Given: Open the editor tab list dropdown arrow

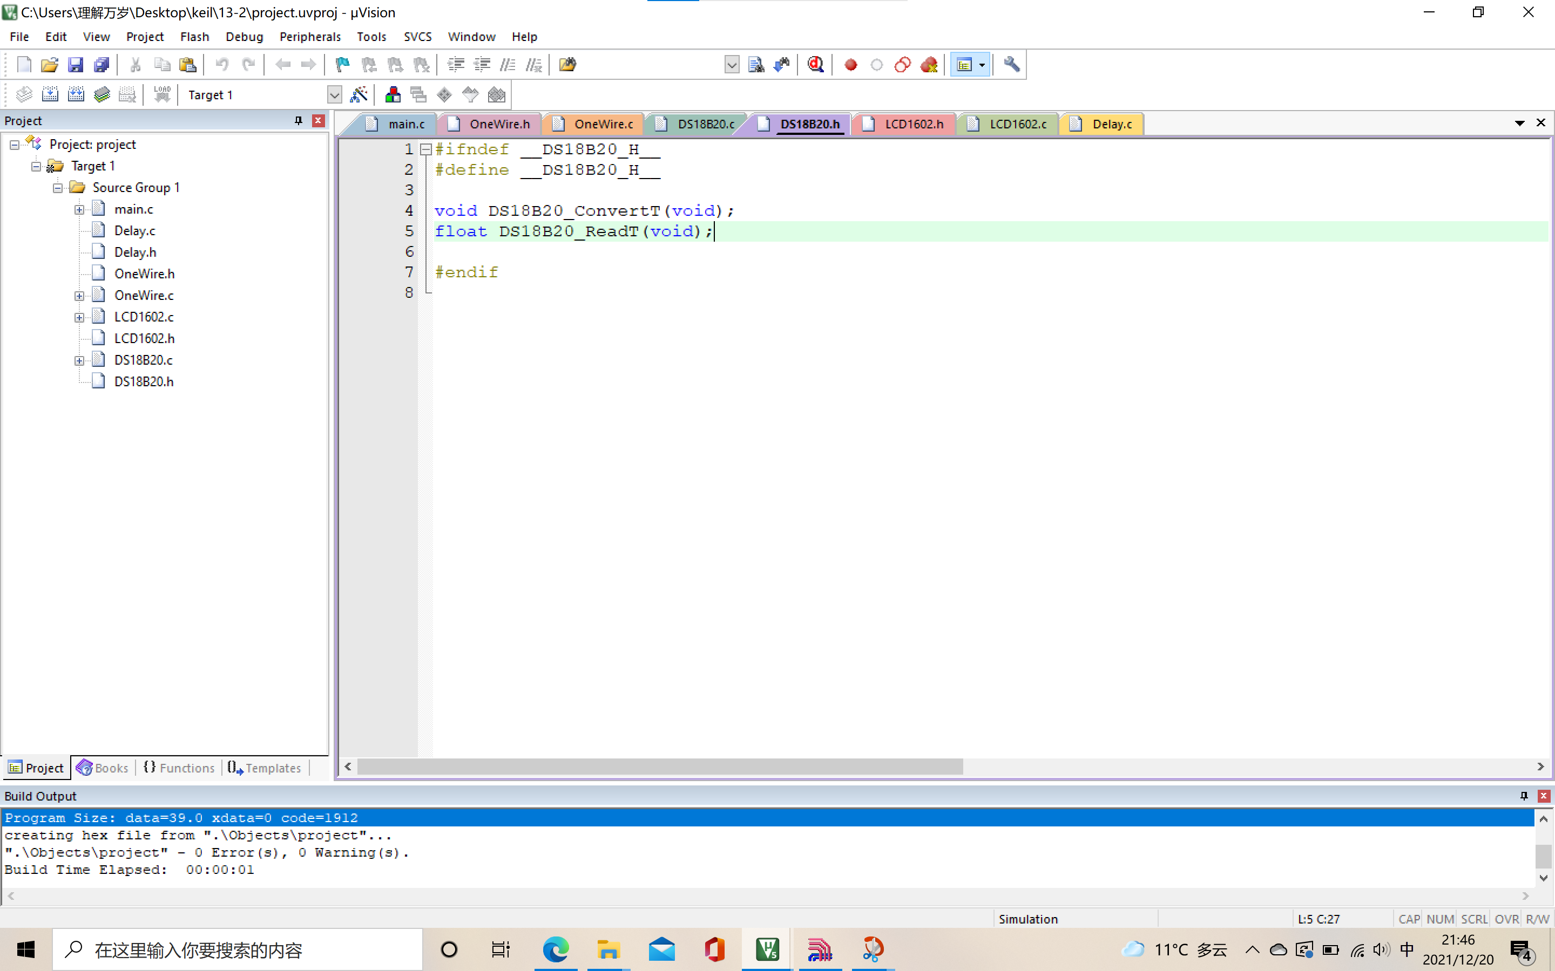Looking at the screenshot, I should tap(1520, 122).
